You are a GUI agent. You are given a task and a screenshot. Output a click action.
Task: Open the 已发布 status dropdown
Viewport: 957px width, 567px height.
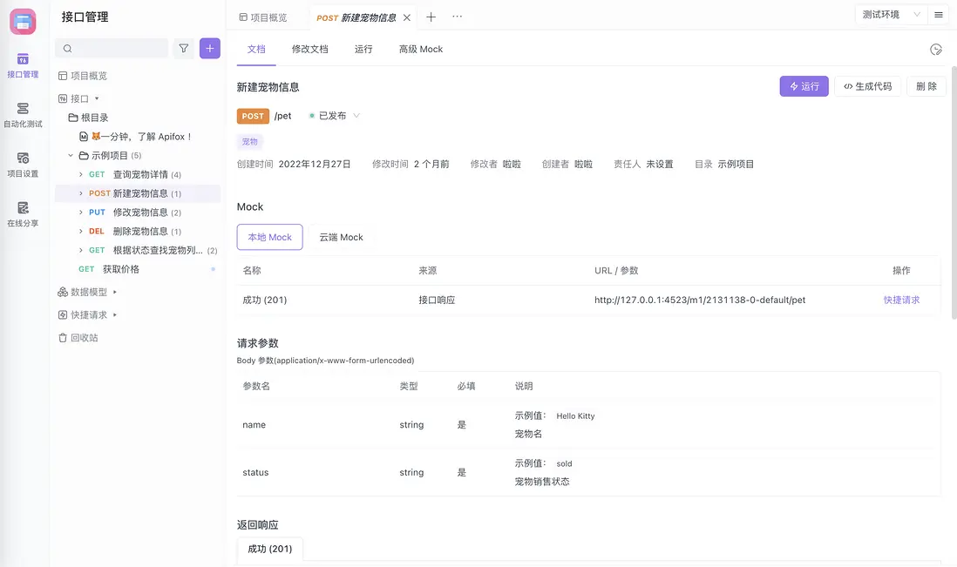click(x=335, y=116)
